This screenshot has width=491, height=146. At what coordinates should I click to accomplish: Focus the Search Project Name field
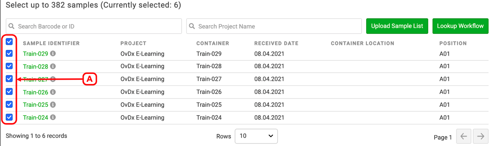pyautogui.click(x=274, y=26)
